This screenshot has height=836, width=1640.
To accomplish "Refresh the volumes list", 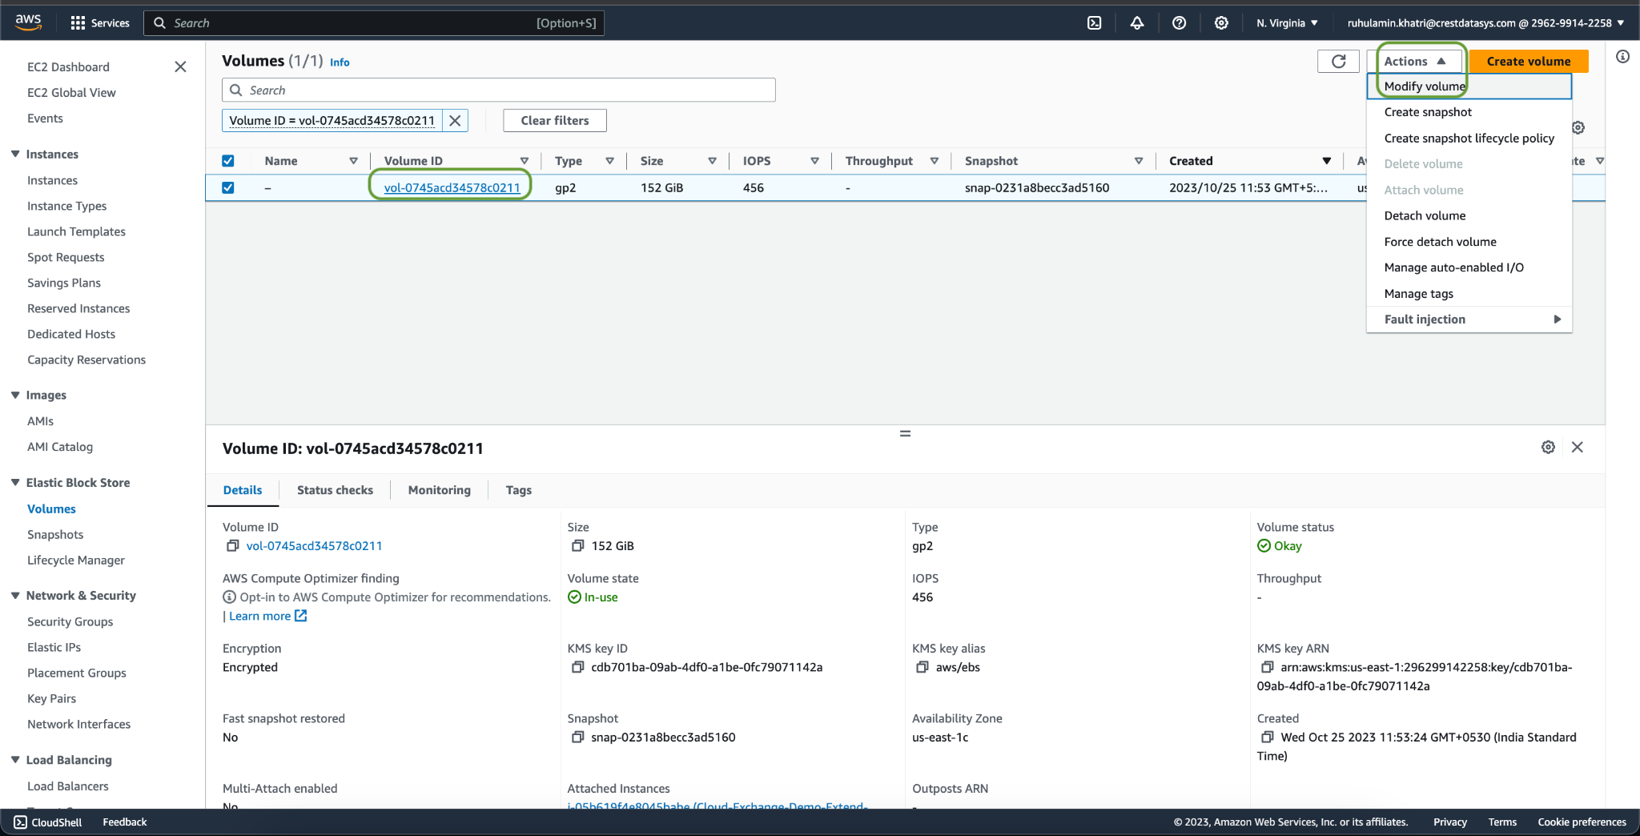I will click(1338, 61).
